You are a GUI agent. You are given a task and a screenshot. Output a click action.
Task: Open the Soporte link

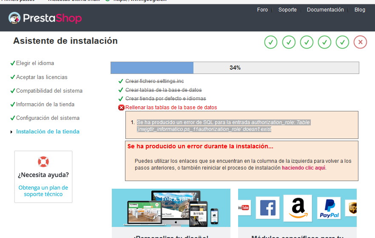[x=287, y=10]
